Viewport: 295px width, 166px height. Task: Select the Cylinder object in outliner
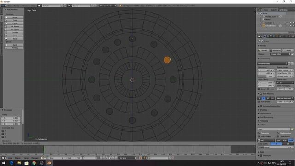(x=269, y=23)
